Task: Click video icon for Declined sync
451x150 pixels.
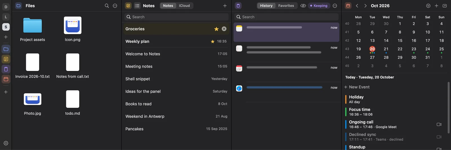Action: (439, 137)
